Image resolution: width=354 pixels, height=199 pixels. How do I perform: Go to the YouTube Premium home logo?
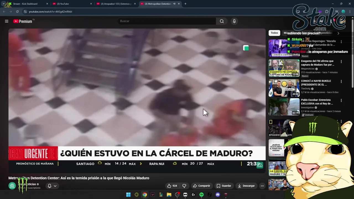(23, 21)
